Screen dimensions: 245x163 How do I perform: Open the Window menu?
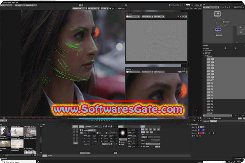[9, 2]
